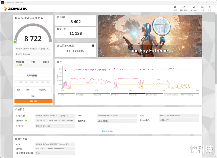Click the NVIDIA GeForce RTX 5070 Ti label under gauge
This screenshot has width=217, height=158.
33,49
